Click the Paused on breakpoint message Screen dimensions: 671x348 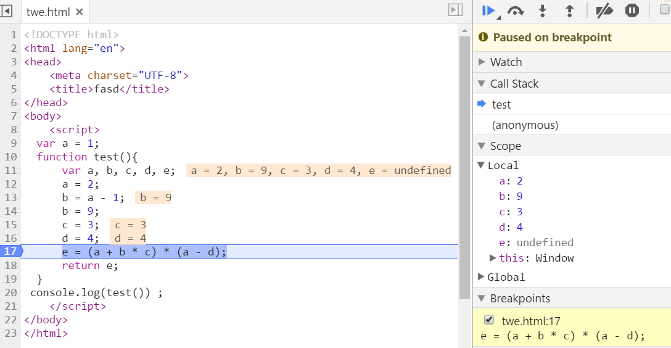coord(552,37)
